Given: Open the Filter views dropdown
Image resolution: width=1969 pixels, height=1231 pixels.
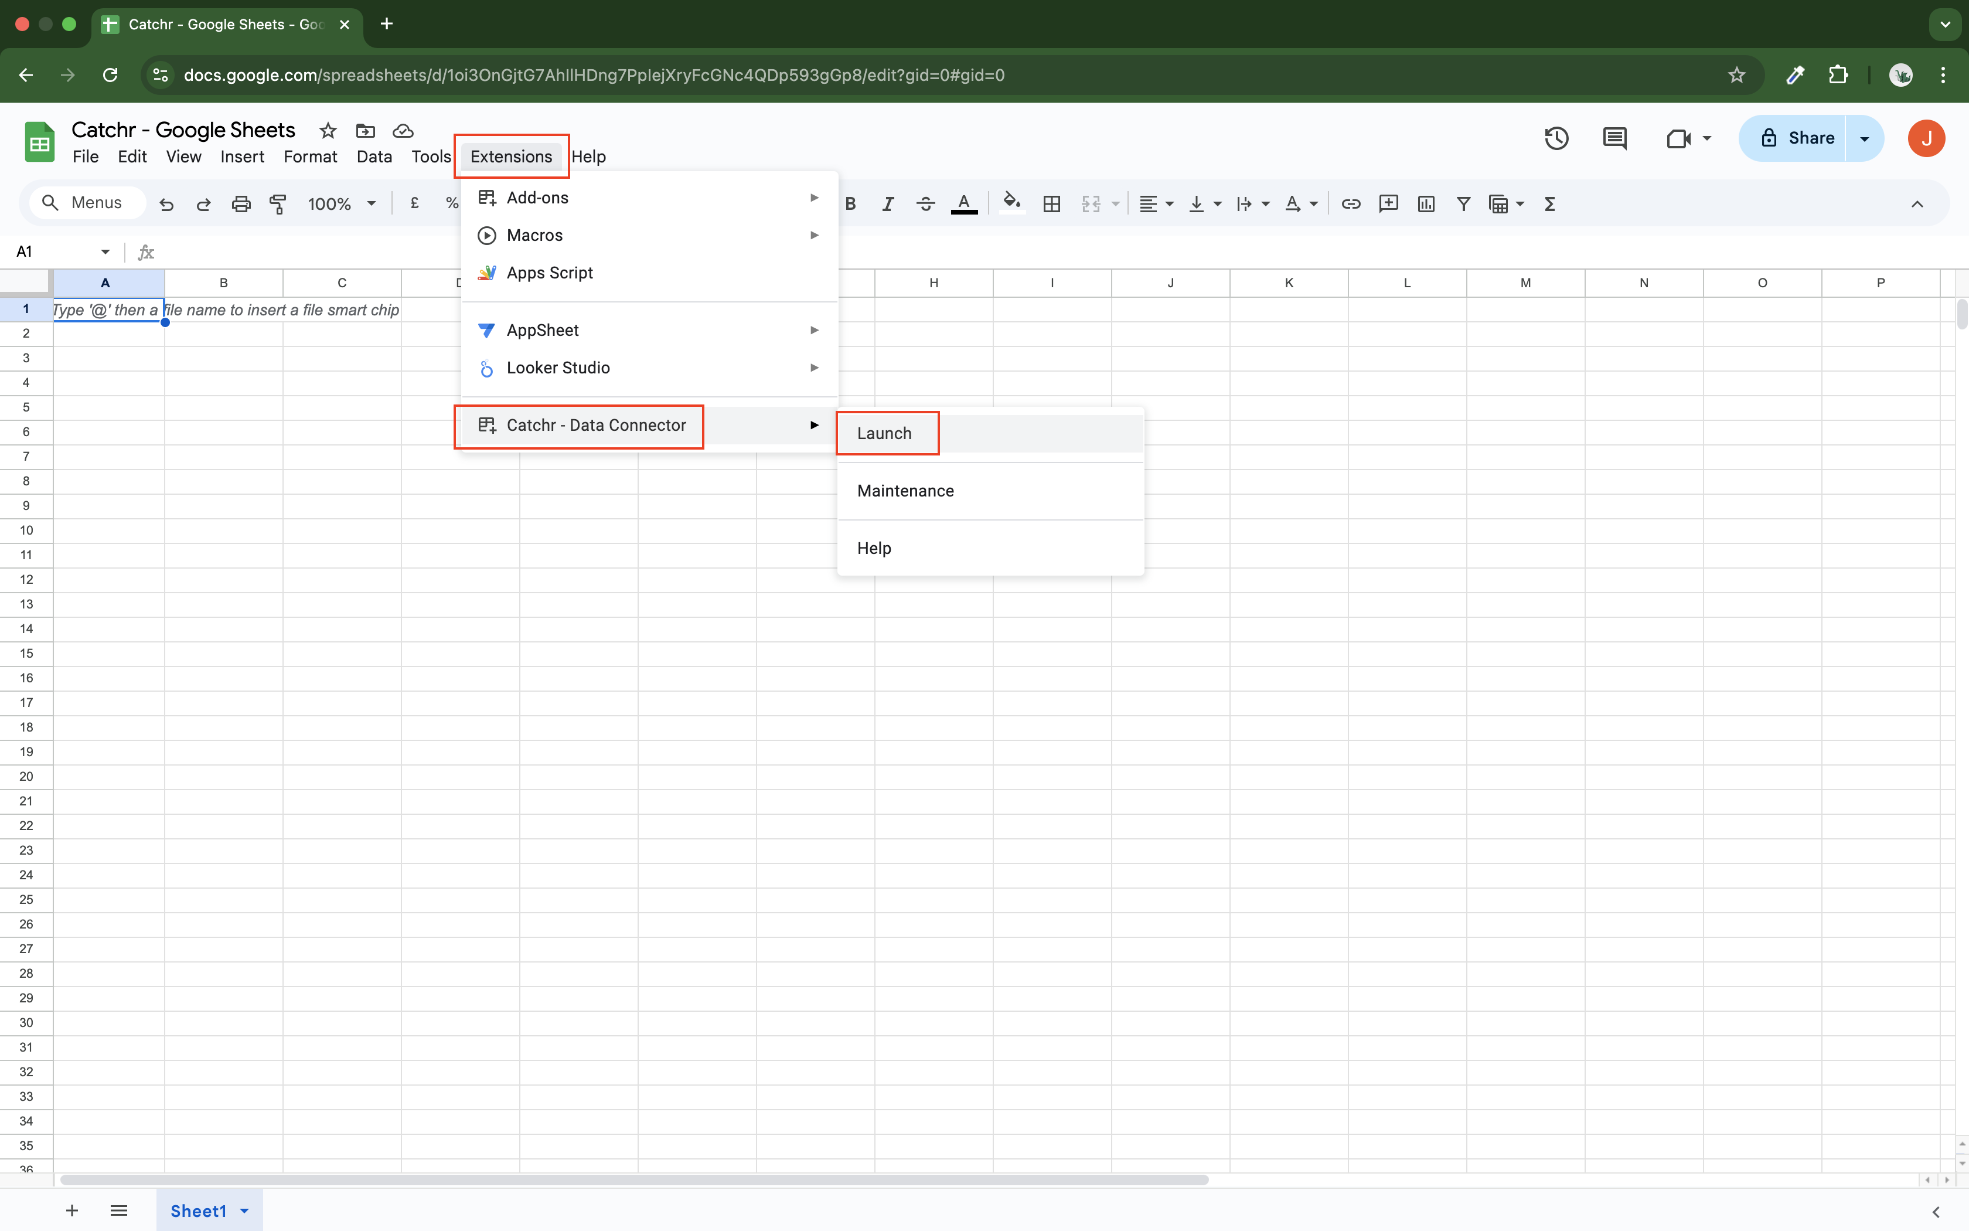Looking at the screenshot, I should 1506,203.
